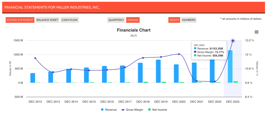The height and width of the screenshot is (113, 267).
Task: Show the Numbers view
Action: [189, 20]
